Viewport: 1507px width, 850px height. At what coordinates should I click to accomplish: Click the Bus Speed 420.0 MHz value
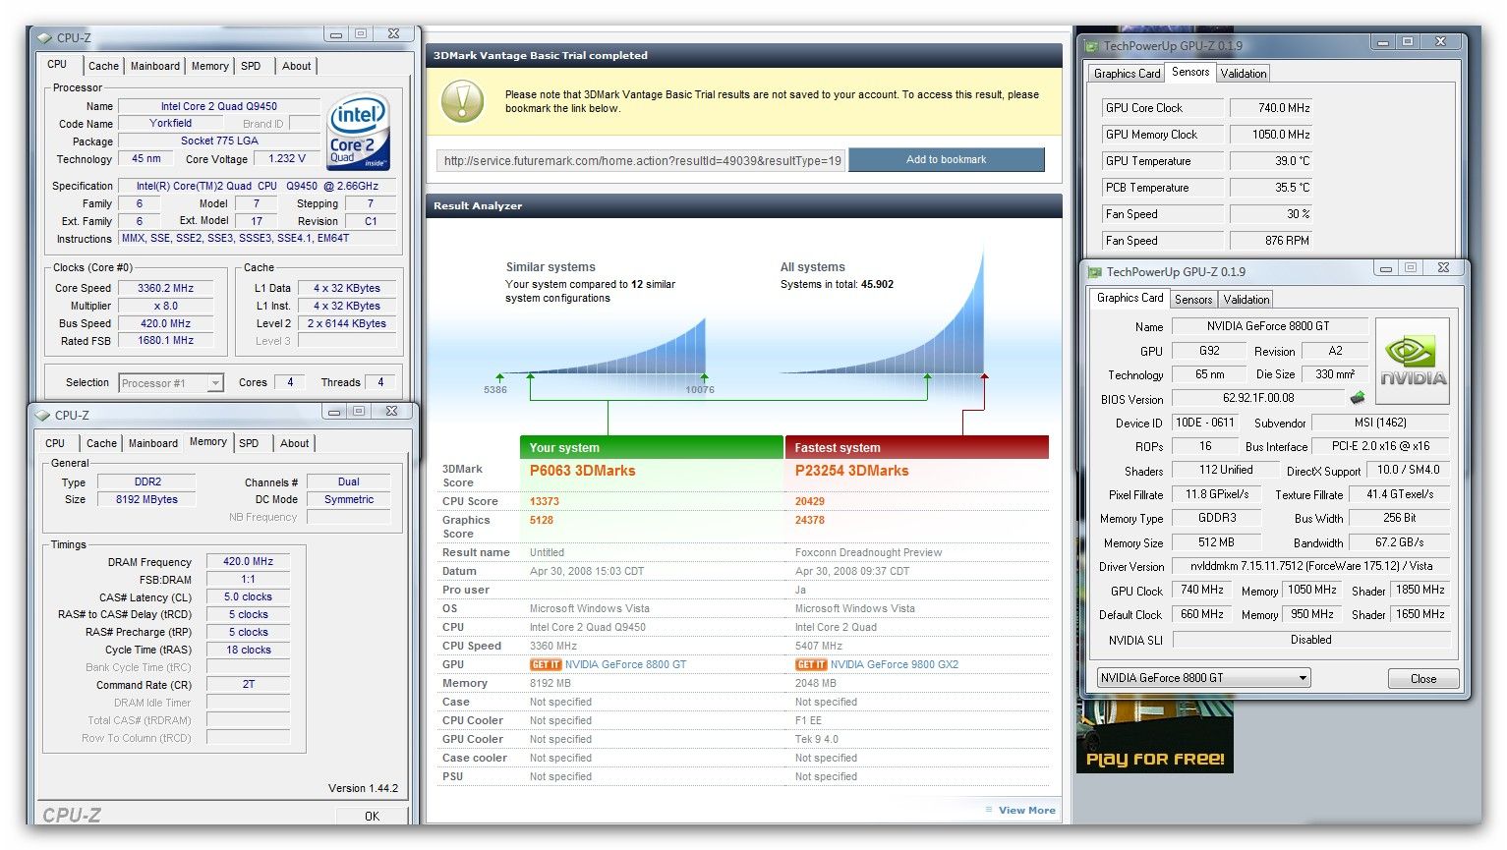click(165, 324)
